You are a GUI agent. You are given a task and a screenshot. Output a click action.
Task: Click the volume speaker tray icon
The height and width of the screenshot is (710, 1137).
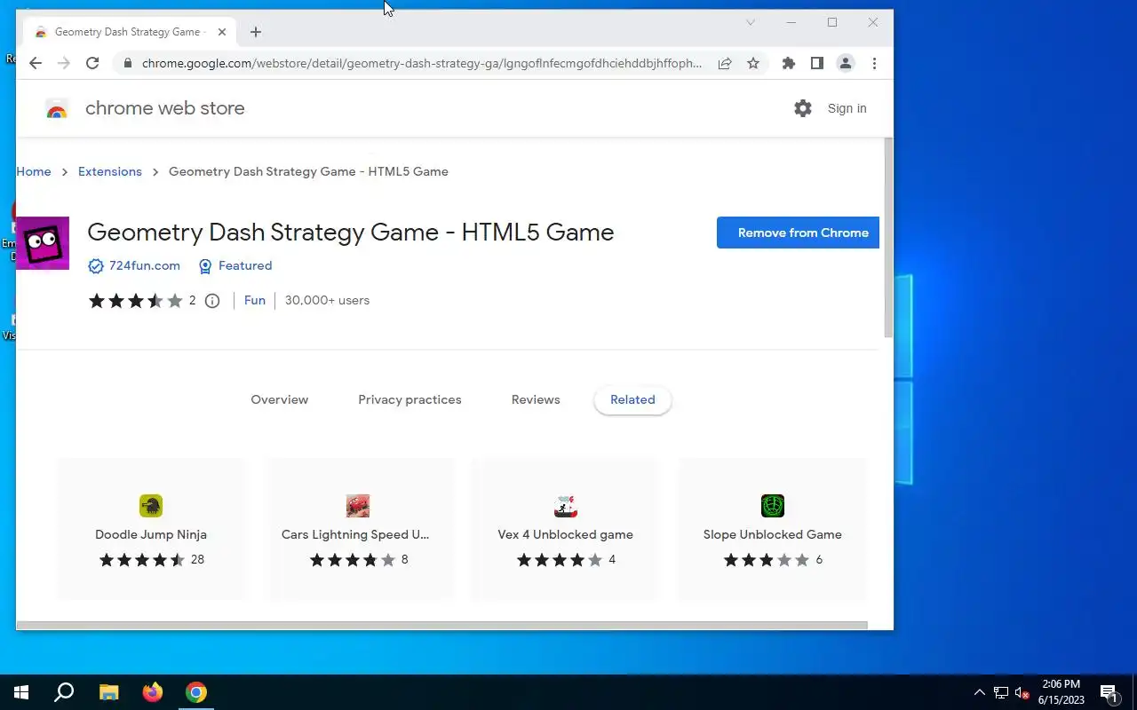[1022, 692]
